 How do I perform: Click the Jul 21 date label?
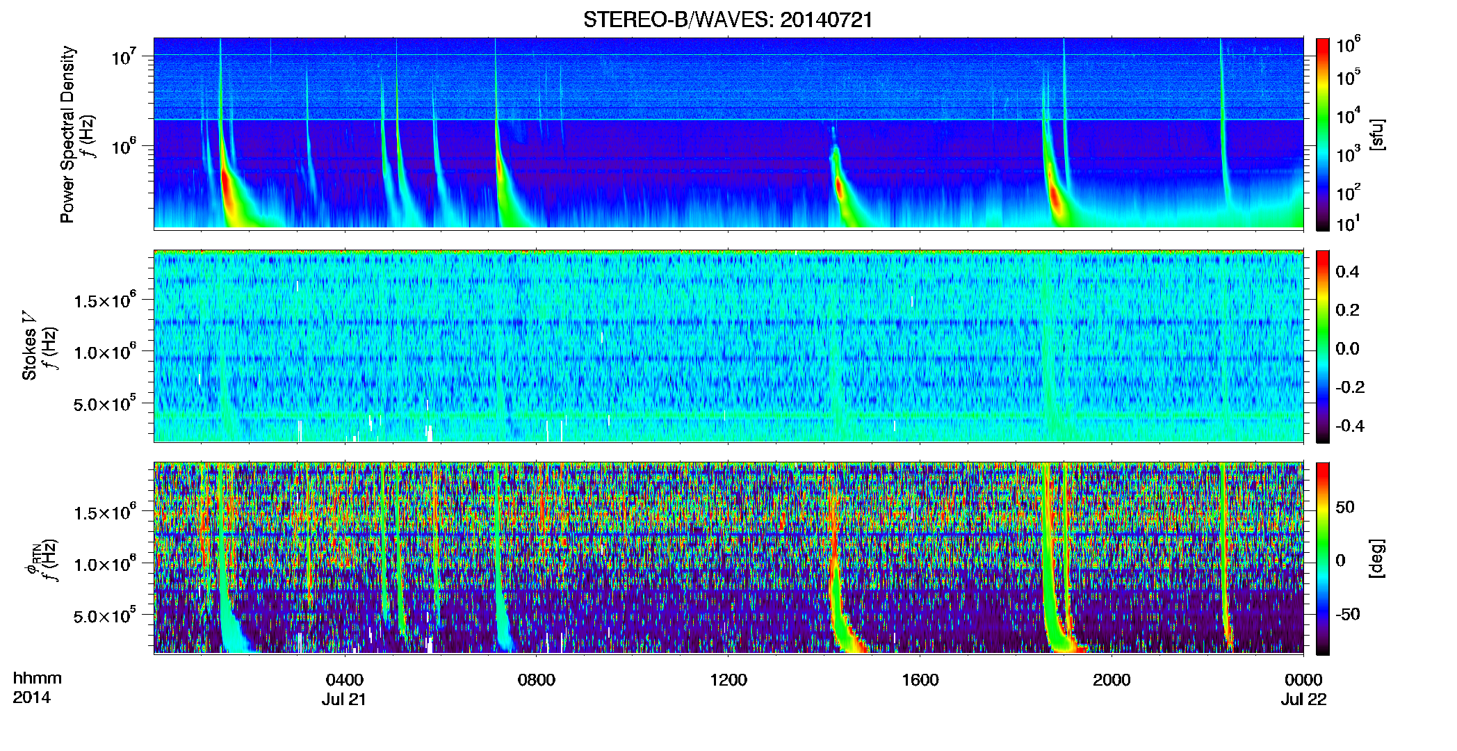344,700
